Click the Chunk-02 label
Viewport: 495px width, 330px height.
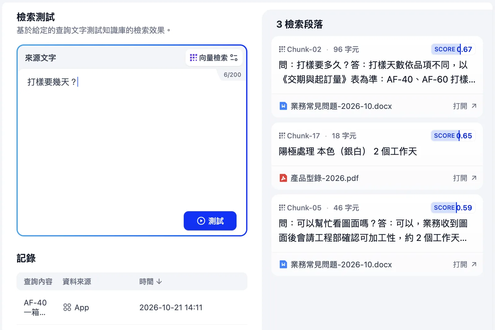[304, 49]
